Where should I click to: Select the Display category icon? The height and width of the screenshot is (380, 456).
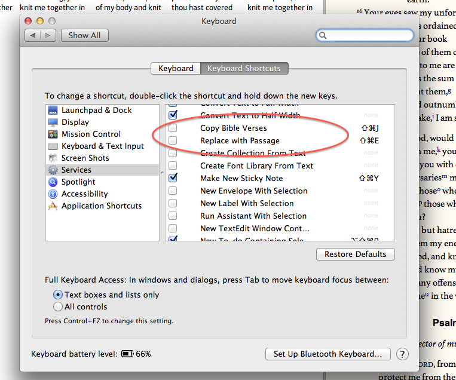[53, 122]
